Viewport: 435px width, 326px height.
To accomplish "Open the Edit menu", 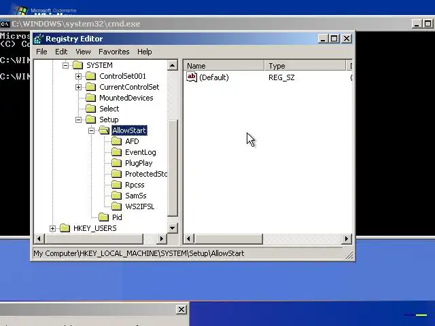I will [x=61, y=52].
